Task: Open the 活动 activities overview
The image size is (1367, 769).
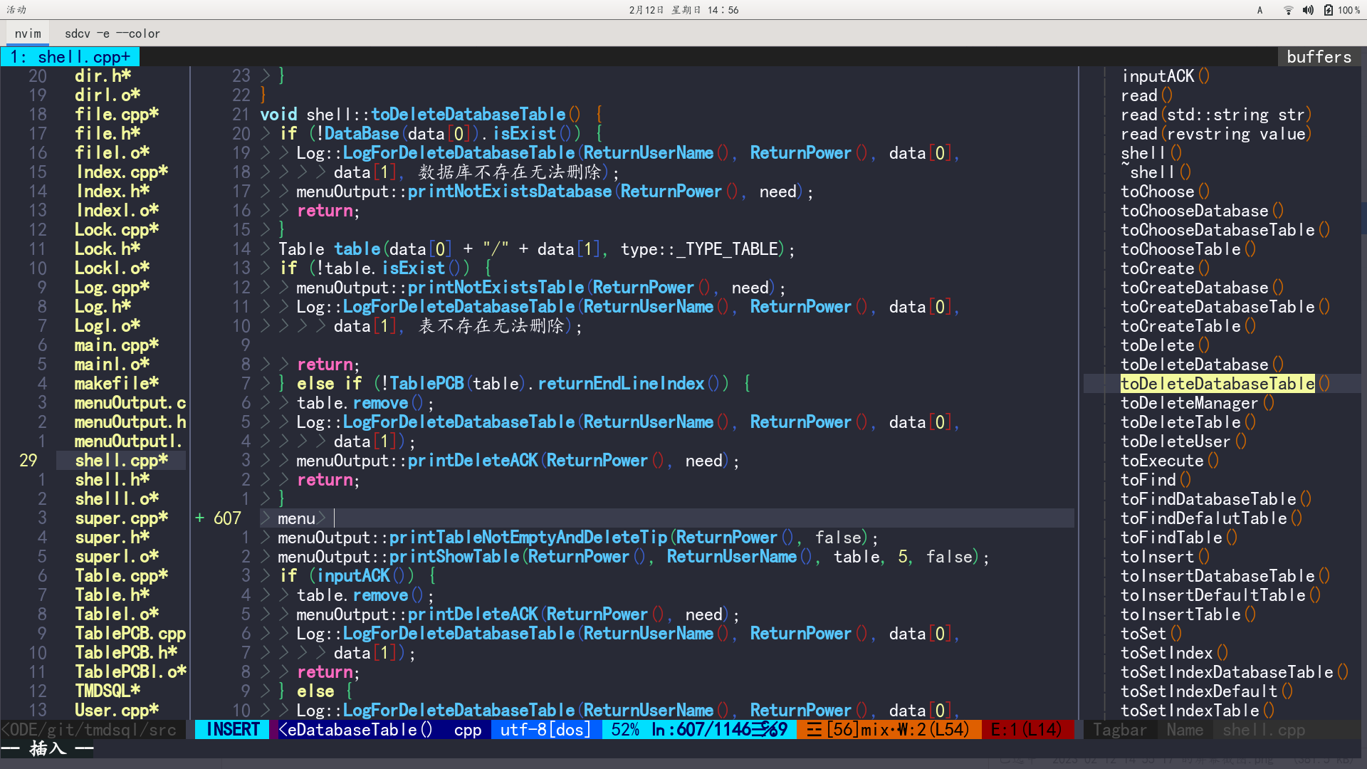Action: (16, 10)
